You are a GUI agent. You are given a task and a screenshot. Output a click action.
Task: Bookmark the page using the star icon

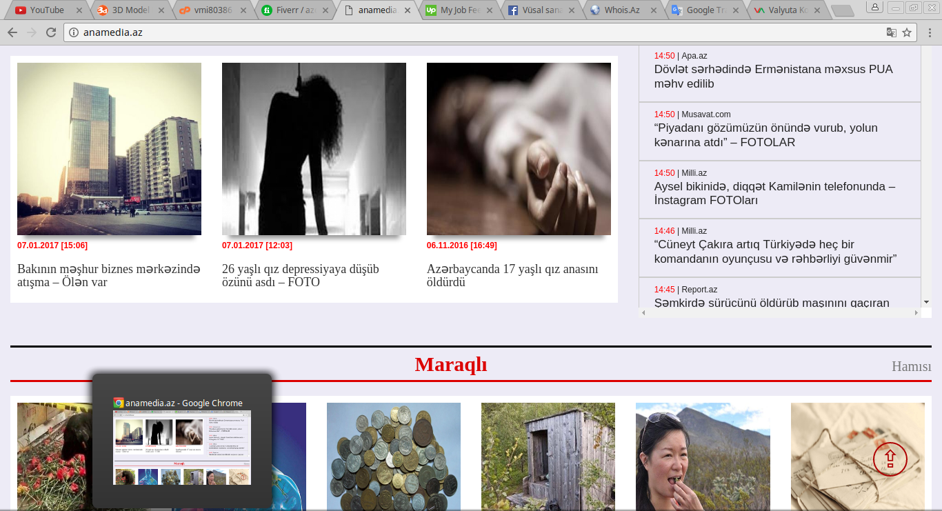point(907,31)
